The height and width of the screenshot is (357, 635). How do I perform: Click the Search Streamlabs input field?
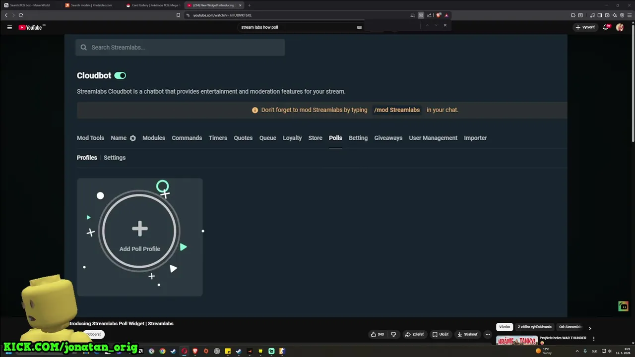180,47
